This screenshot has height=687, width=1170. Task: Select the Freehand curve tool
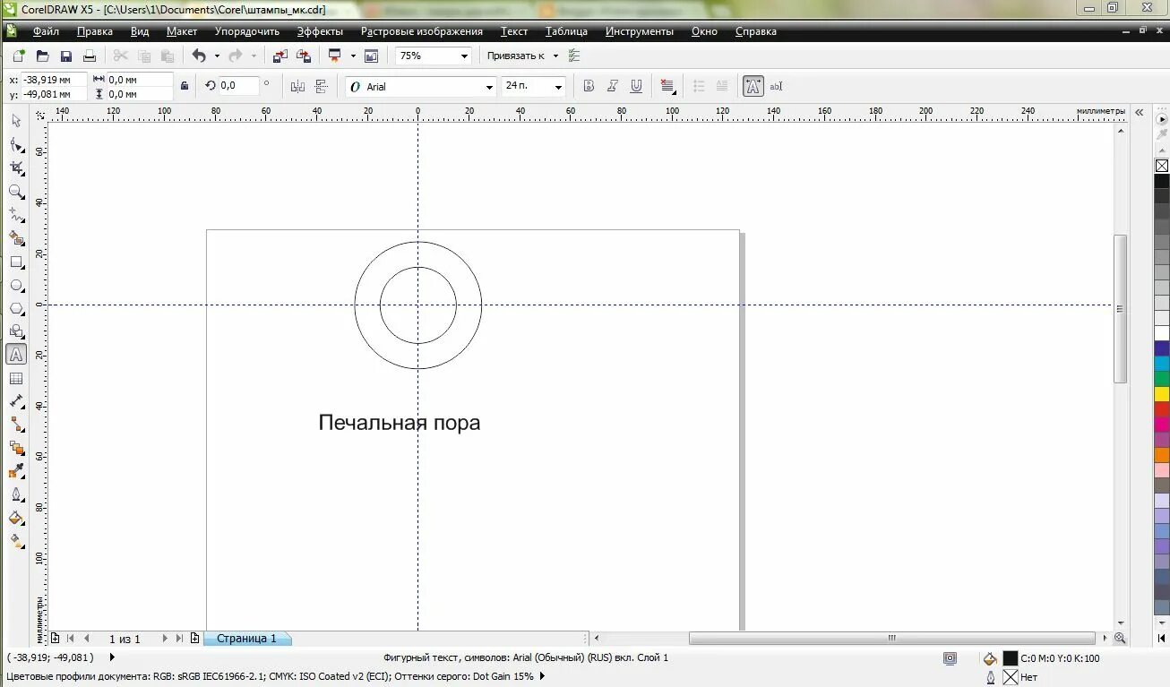pyautogui.click(x=16, y=215)
